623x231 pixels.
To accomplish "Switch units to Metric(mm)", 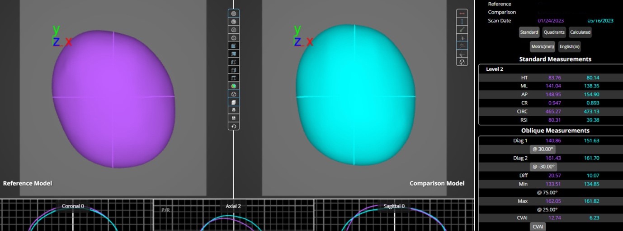I will (543, 46).
